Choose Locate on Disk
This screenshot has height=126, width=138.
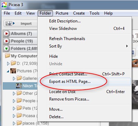coord(85,92)
